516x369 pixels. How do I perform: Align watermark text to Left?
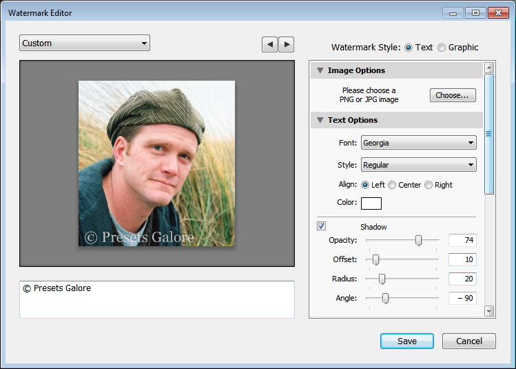coord(366,185)
